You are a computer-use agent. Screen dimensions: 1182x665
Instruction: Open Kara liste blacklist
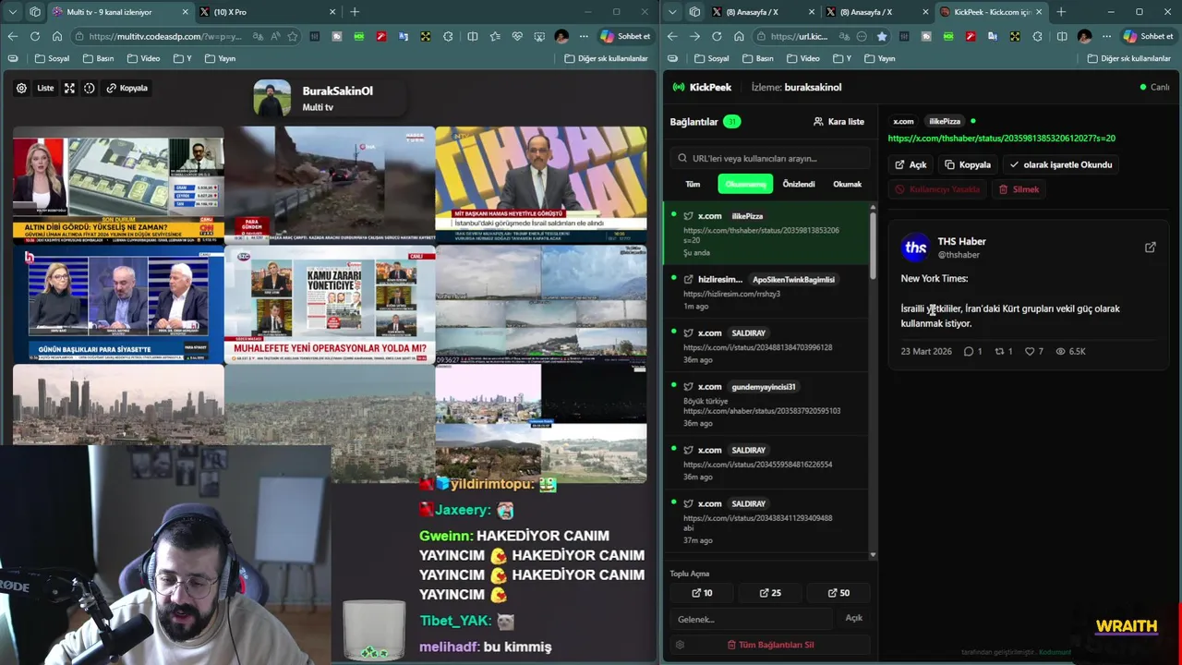click(x=838, y=121)
